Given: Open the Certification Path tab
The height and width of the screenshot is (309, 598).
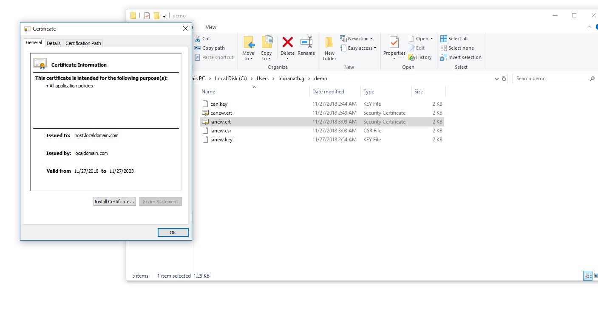Looking at the screenshot, I should point(83,43).
